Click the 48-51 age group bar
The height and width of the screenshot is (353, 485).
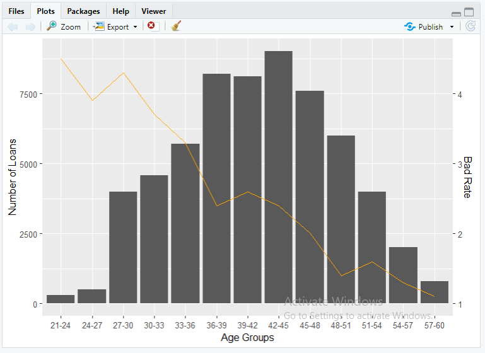341,219
